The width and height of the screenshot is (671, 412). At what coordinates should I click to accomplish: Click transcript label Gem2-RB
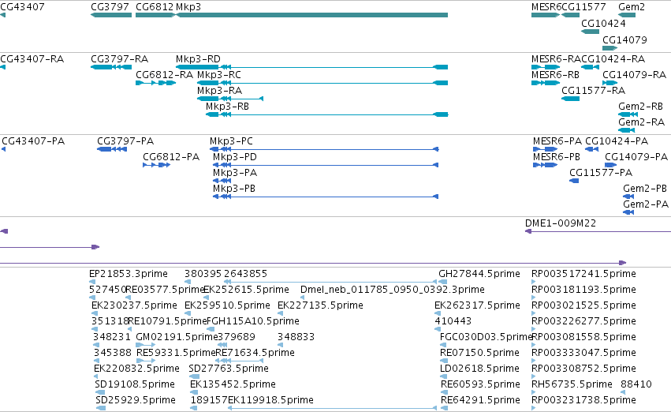tap(640, 107)
